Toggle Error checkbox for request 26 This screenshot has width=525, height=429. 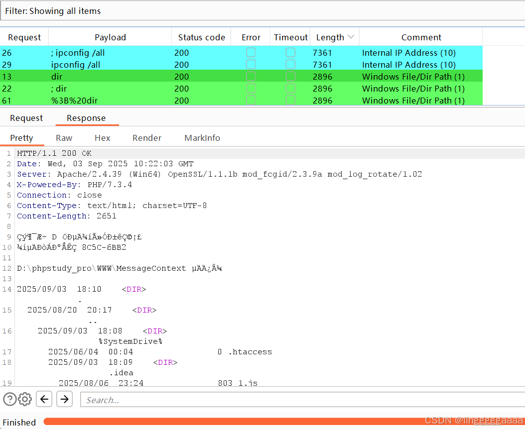coord(251,53)
